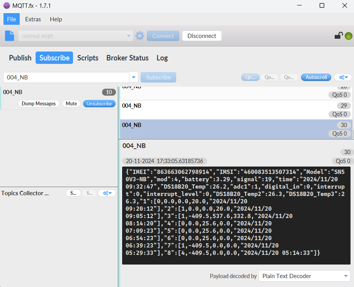
Task: Click the QoS 0 badge in message detail
Action: [x=343, y=161]
